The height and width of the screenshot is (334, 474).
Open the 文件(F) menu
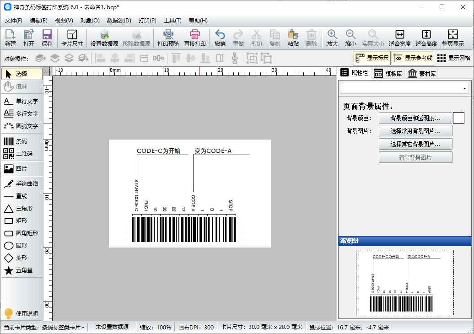click(x=14, y=21)
